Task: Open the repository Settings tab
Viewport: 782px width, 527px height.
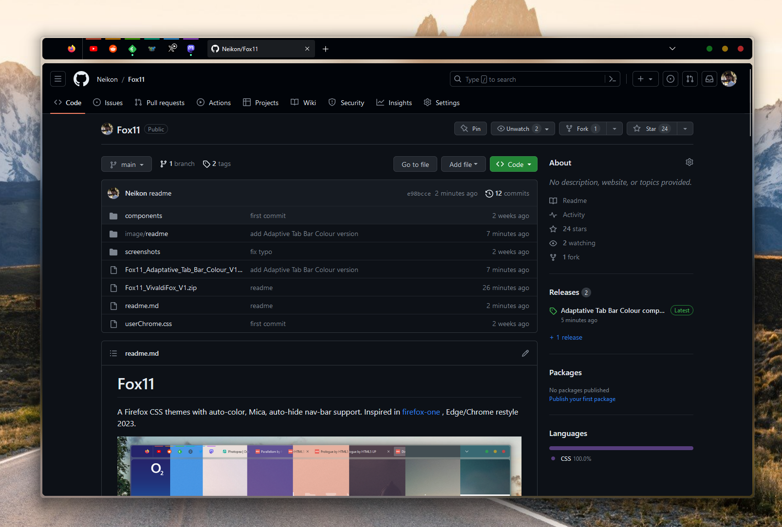Action: click(x=442, y=103)
